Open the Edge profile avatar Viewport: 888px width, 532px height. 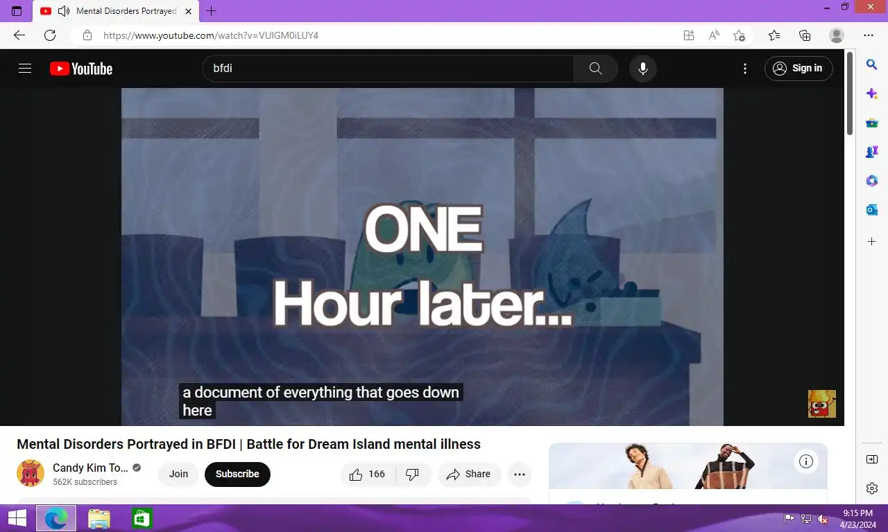[837, 35]
